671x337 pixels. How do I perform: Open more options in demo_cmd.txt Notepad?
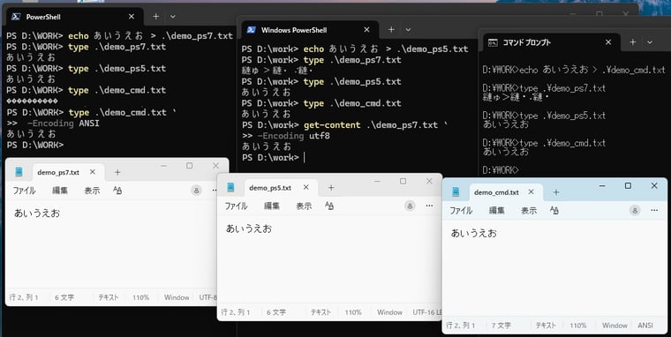click(x=654, y=211)
